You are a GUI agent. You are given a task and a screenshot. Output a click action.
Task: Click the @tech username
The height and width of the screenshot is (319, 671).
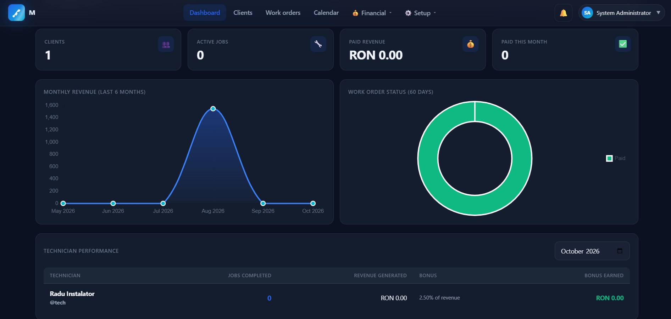[57, 303]
